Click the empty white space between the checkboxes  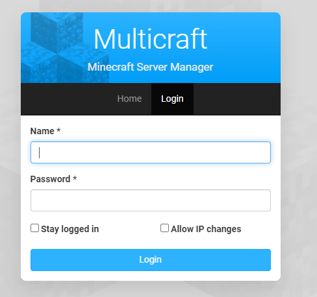pyautogui.click(x=129, y=229)
